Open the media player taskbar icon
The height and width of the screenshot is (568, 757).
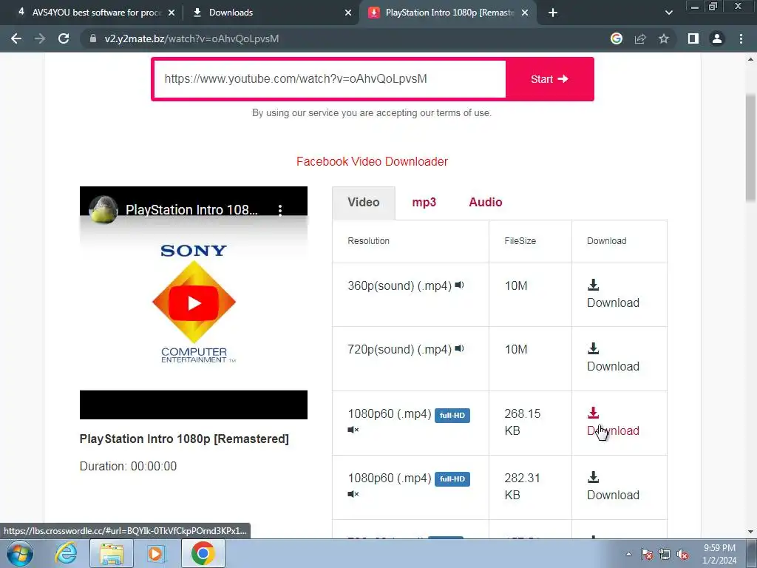click(x=155, y=553)
